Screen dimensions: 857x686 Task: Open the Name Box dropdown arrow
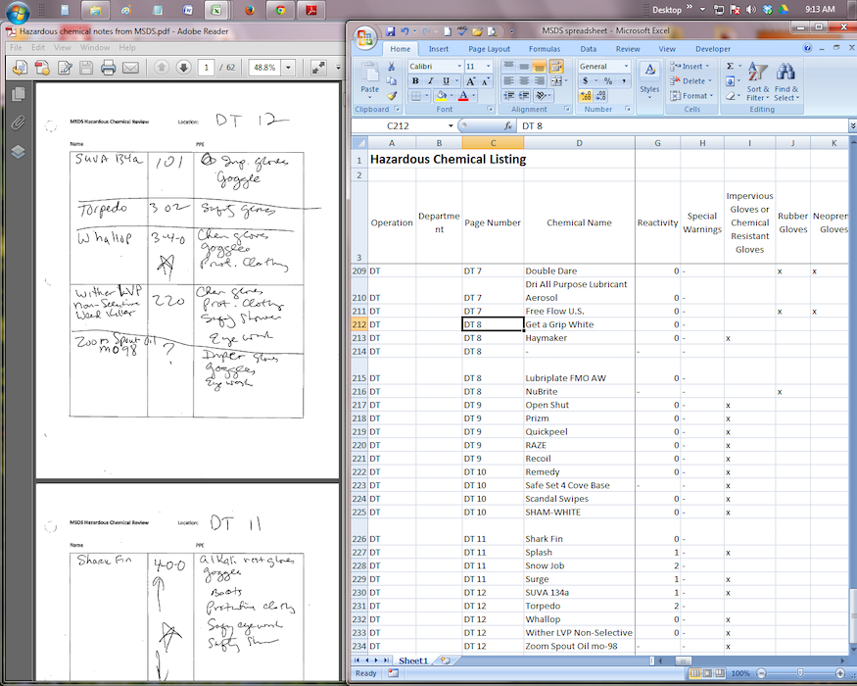click(x=451, y=125)
